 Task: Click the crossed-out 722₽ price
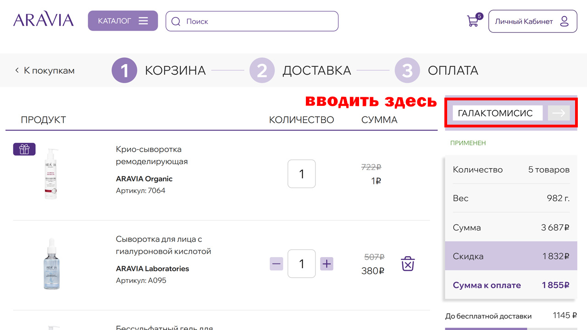coord(371,167)
